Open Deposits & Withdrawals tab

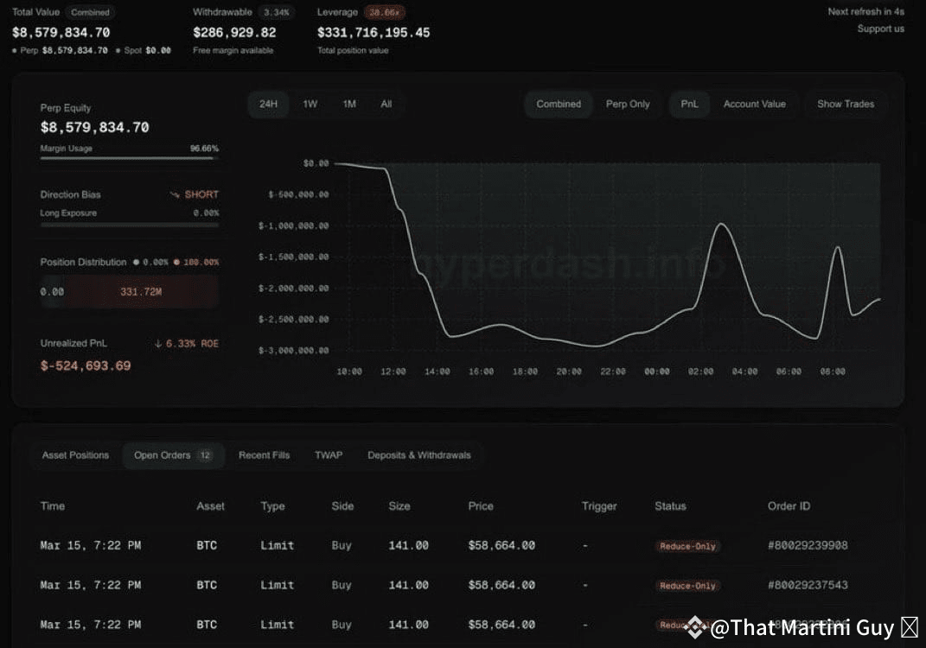[x=419, y=455]
